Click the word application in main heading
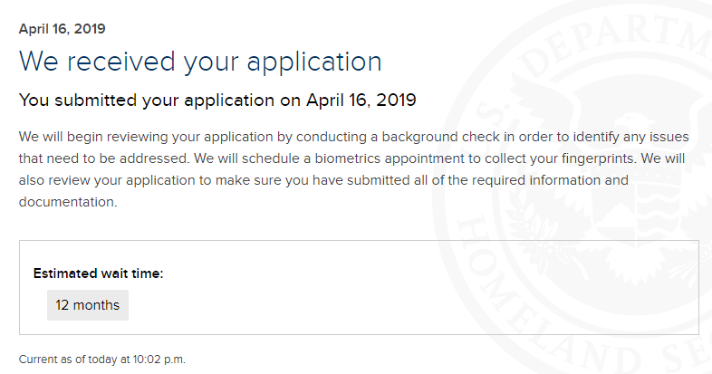The width and height of the screenshot is (712, 374). pyautogui.click(x=314, y=62)
